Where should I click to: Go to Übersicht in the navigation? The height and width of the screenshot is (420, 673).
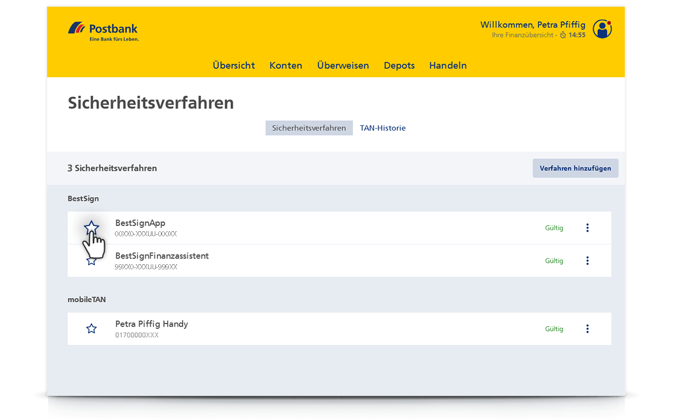pyautogui.click(x=234, y=66)
